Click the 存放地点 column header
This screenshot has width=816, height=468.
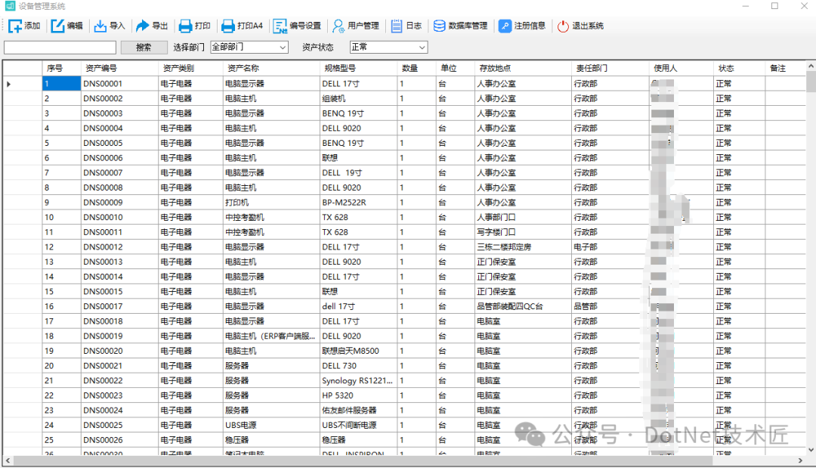pyautogui.click(x=495, y=68)
